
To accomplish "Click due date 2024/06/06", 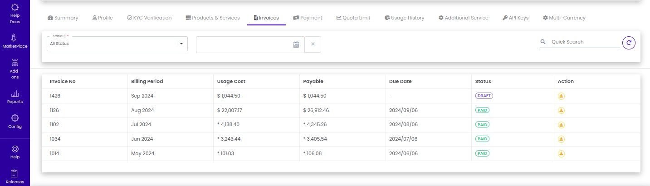I will (x=403, y=153).
